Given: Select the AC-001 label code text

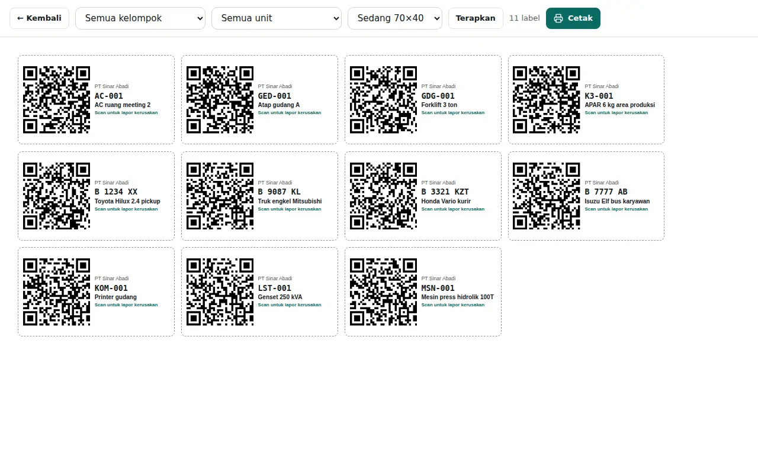Looking at the screenshot, I should (109, 96).
